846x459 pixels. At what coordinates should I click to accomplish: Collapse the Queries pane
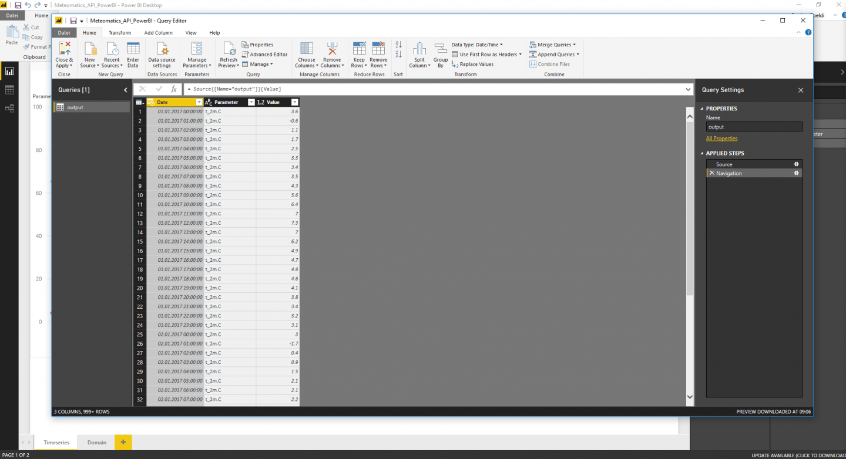[125, 90]
